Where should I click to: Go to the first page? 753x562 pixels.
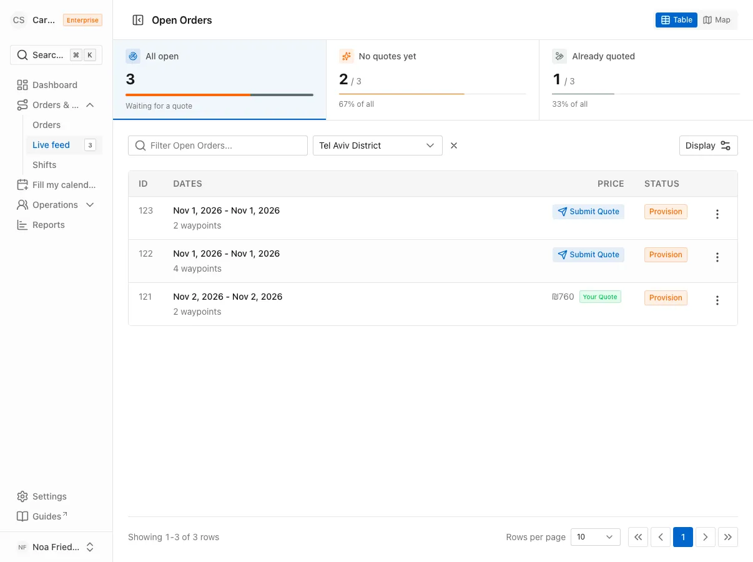[638, 537]
